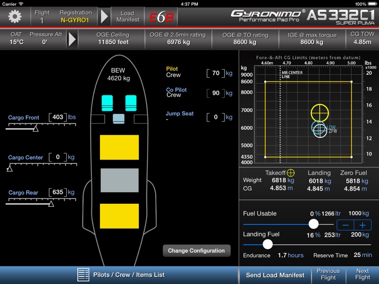Select the Flight 1 field

[42, 17]
